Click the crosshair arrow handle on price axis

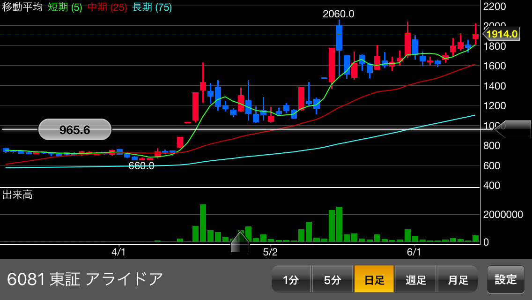click(x=513, y=129)
